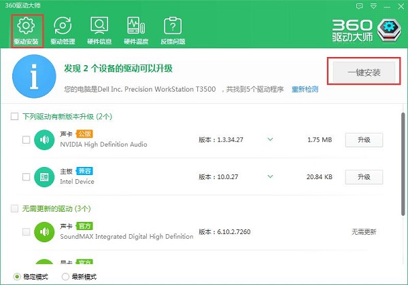Open the title bar dropdown menu icon

coord(373,6)
